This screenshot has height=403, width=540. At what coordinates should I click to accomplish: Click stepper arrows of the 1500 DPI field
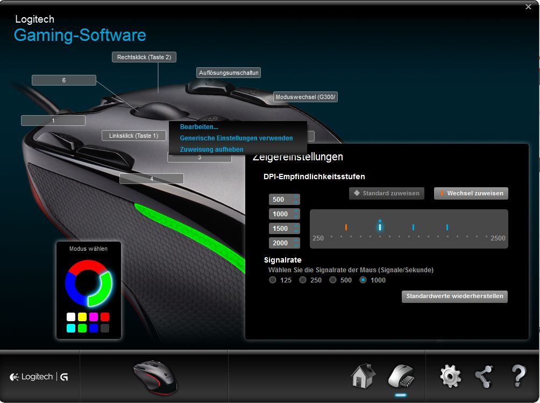[x=296, y=228]
